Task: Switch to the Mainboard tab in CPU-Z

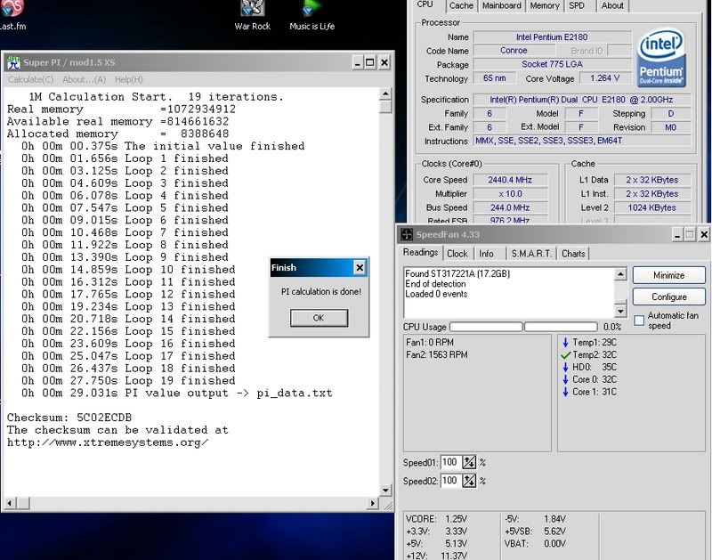Action: click(x=501, y=5)
